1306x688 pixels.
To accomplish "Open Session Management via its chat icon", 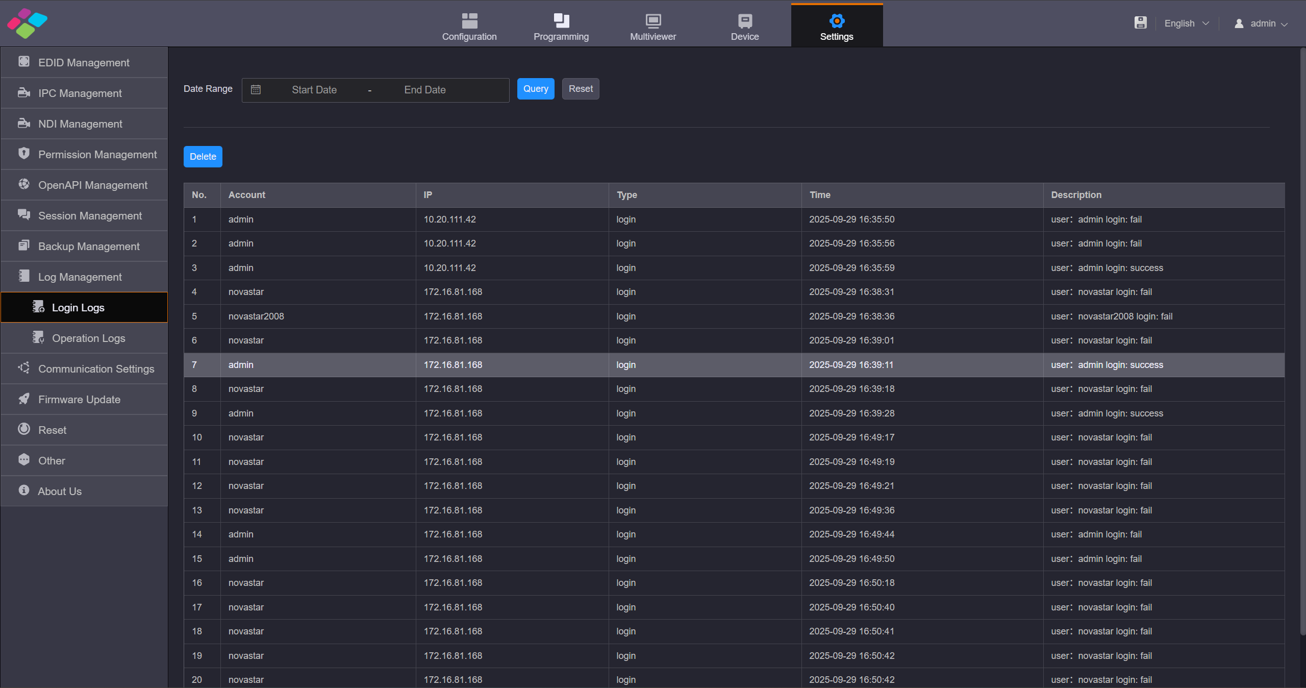I will coord(24,215).
